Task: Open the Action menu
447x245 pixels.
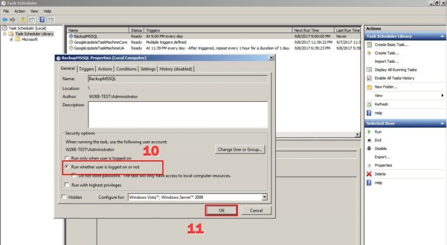Action: (20, 11)
